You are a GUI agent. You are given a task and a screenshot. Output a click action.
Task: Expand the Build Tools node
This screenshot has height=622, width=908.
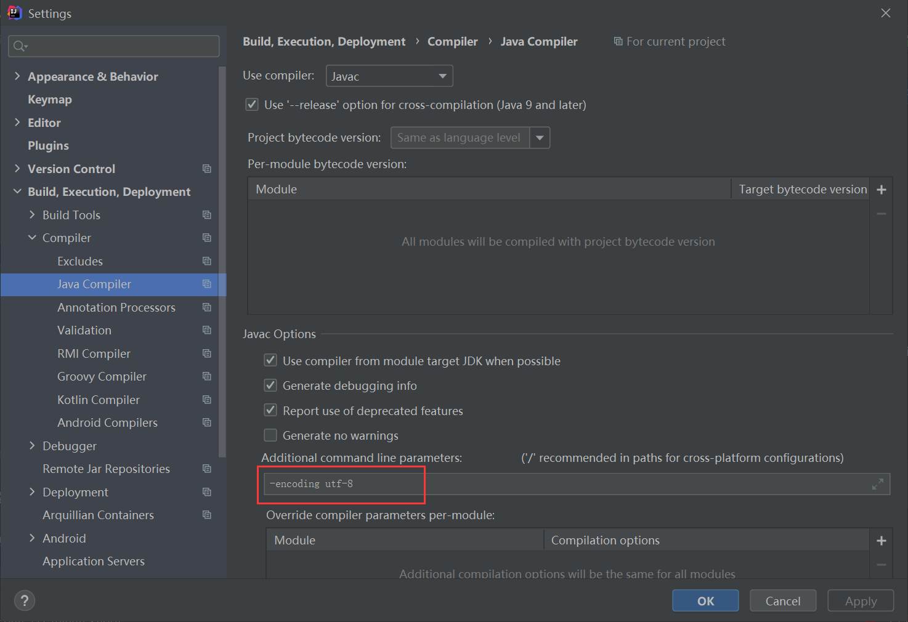click(32, 215)
